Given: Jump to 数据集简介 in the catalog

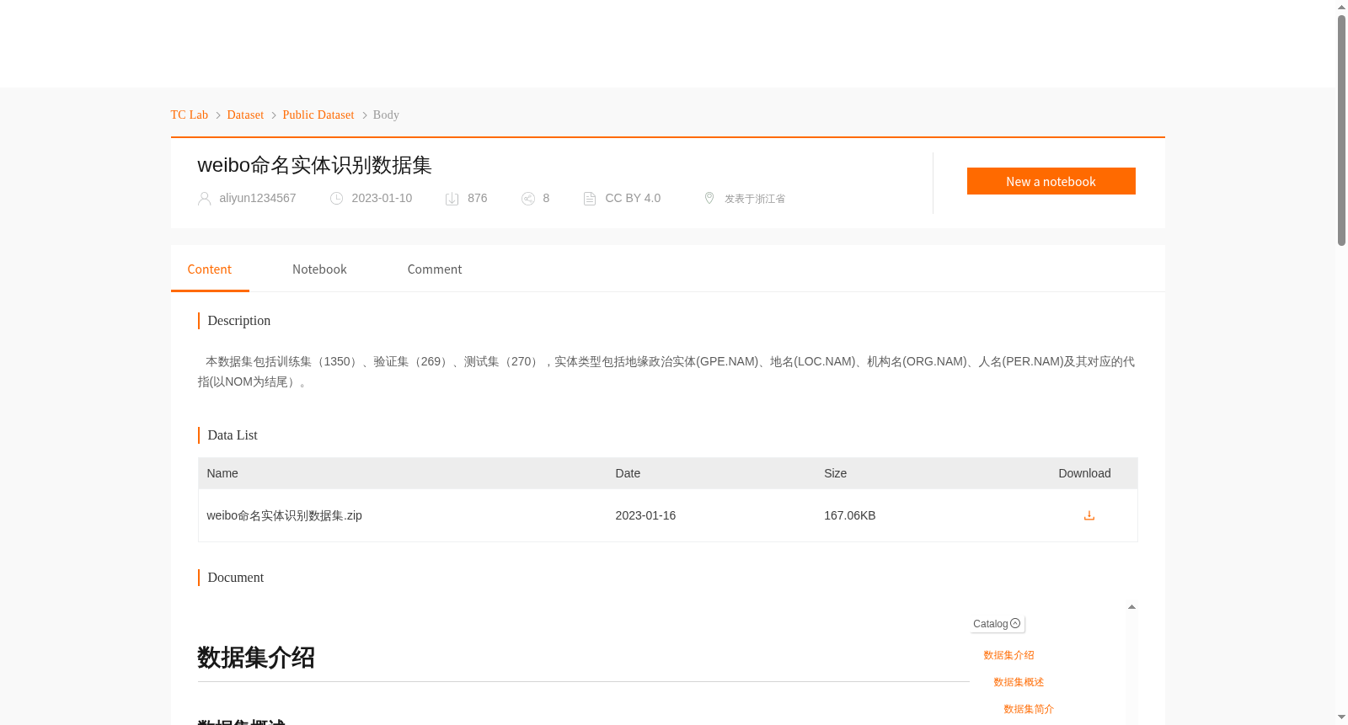Looking at the screenshot, I should pyautogui.click(x=1029, y=709).
